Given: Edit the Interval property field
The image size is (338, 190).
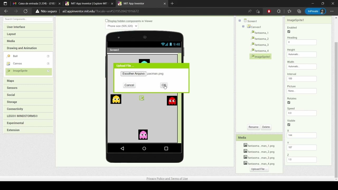Looking at the screenshot, I should click(302, 79).
